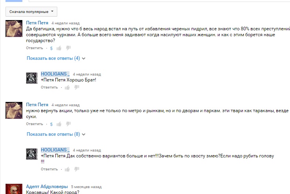Open the 'Сначала популярные' sort dropdown

31,12
